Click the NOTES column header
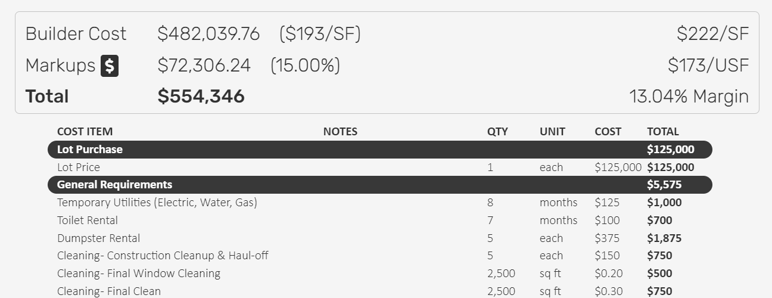 point(340,132)
